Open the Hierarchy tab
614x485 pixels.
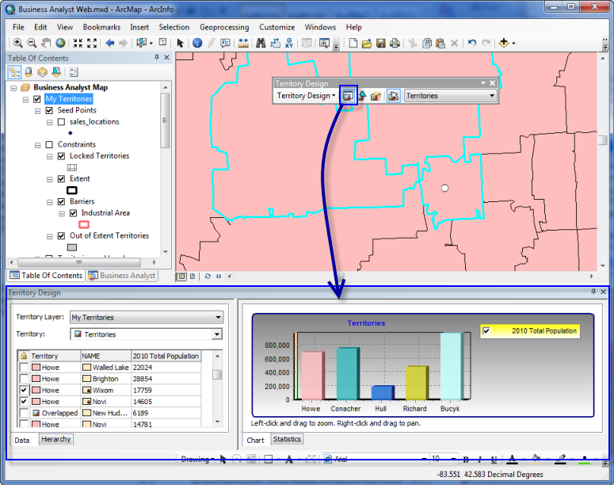point(55,439)
